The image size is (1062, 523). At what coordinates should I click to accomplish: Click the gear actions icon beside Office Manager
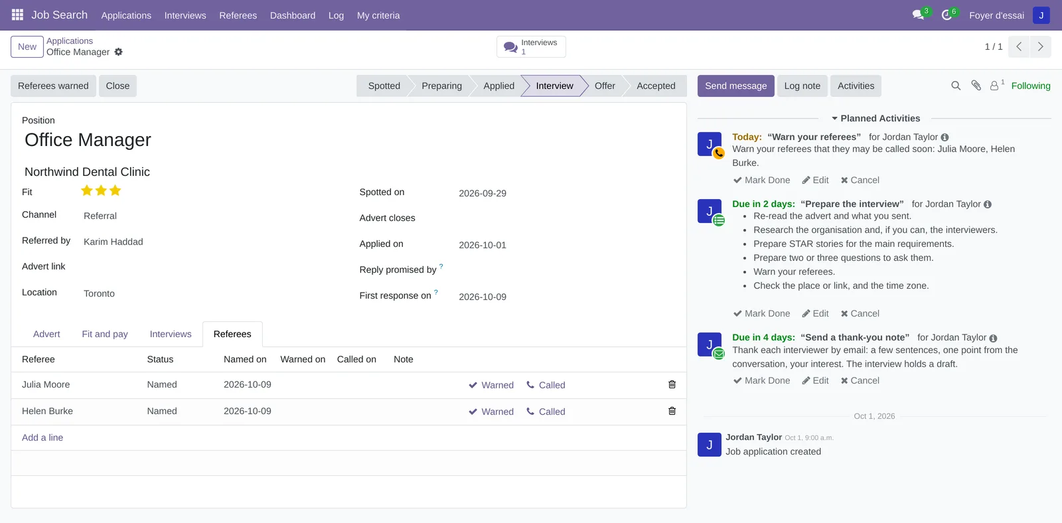click(x=119, y=52)
